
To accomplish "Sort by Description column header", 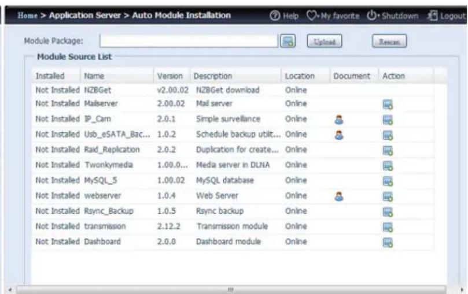I will click(x=236, y=76).
